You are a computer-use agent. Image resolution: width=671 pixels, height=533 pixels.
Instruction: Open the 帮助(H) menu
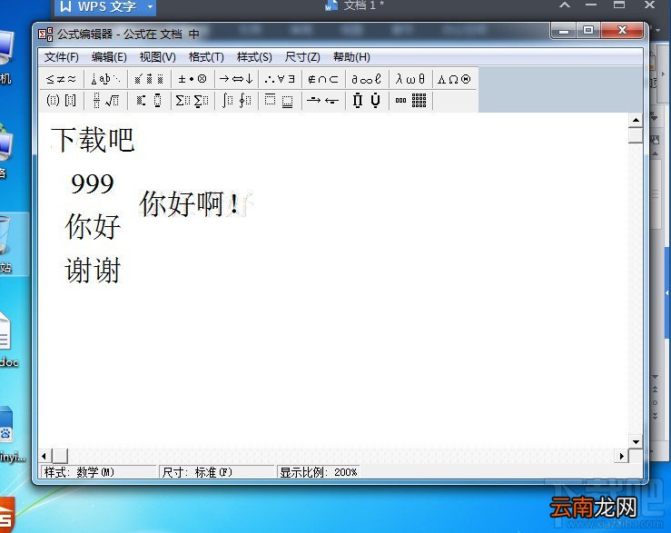pyautogui.click(x=351, y=57)
